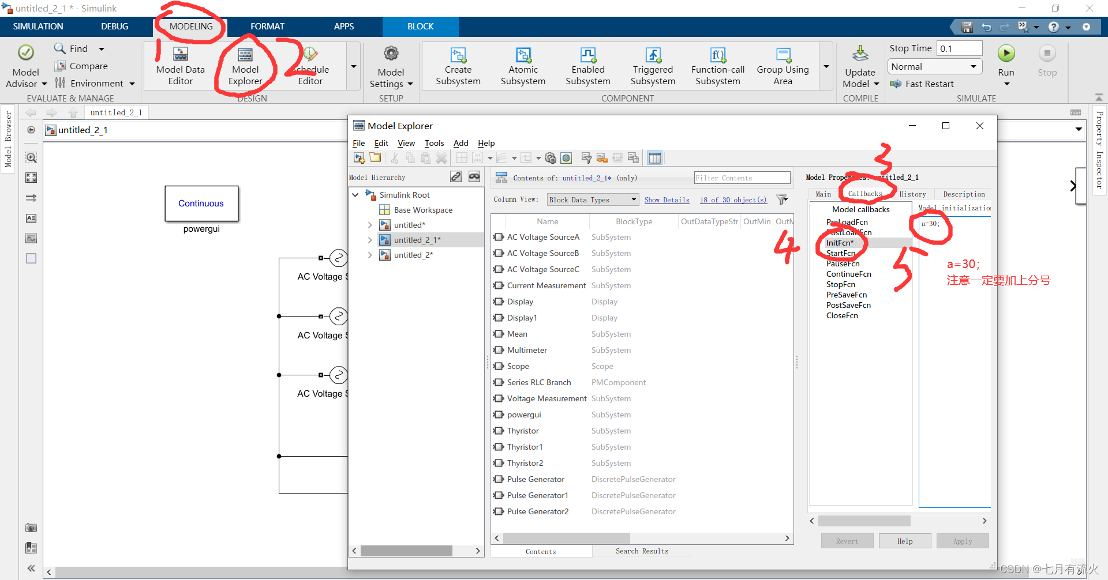Open the Schedule Editor
This screenshot has height=580, width=1108.
[310, 66]
